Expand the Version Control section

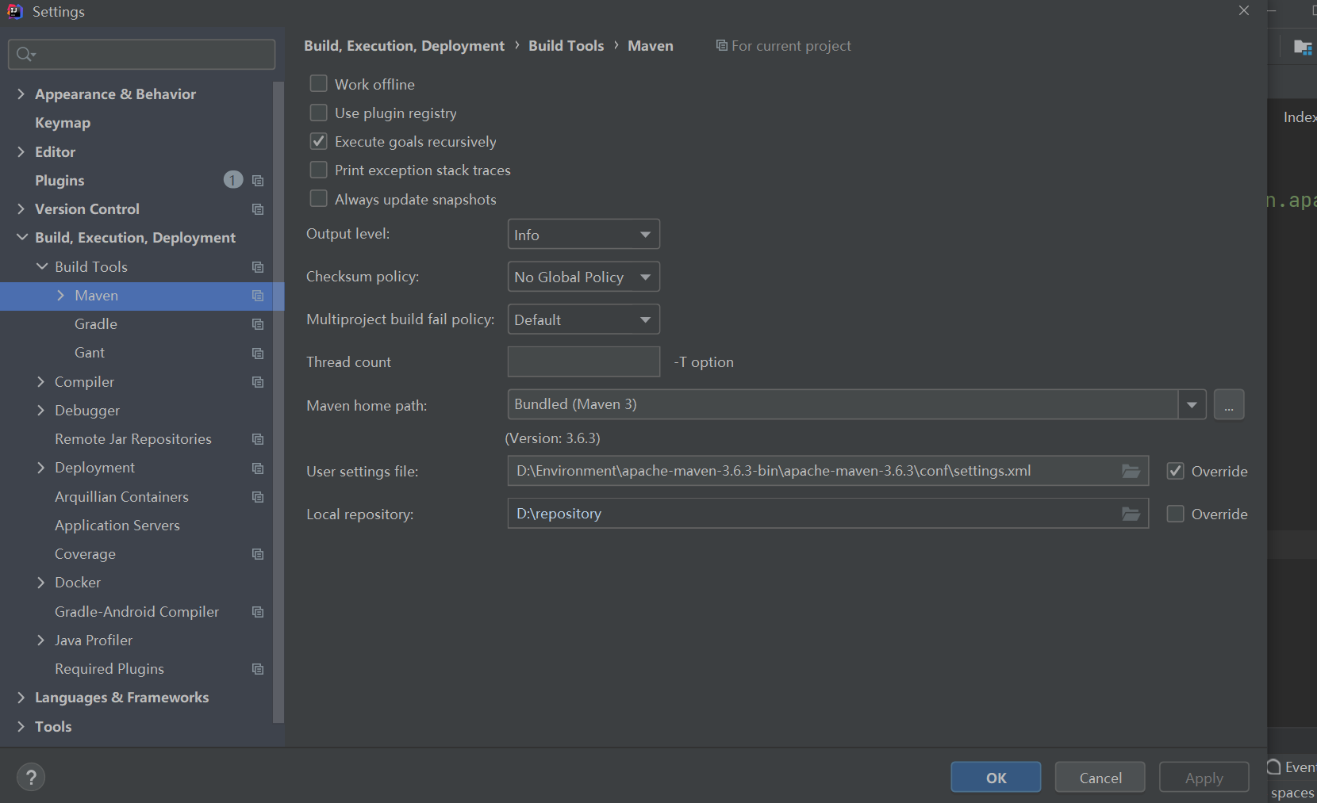(x=21, y=208)
